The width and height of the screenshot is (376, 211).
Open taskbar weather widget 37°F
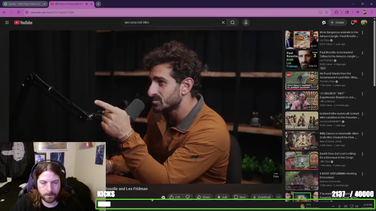click(x=309, y=206)
